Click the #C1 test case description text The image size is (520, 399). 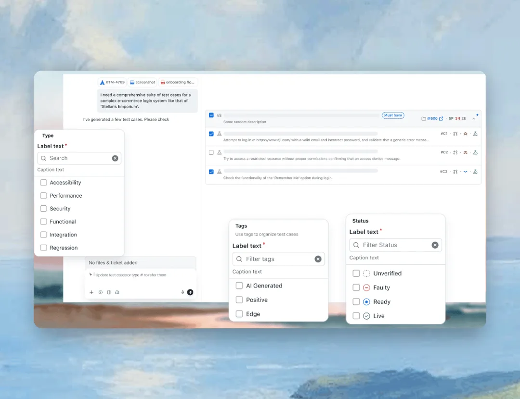coord(326,140)
